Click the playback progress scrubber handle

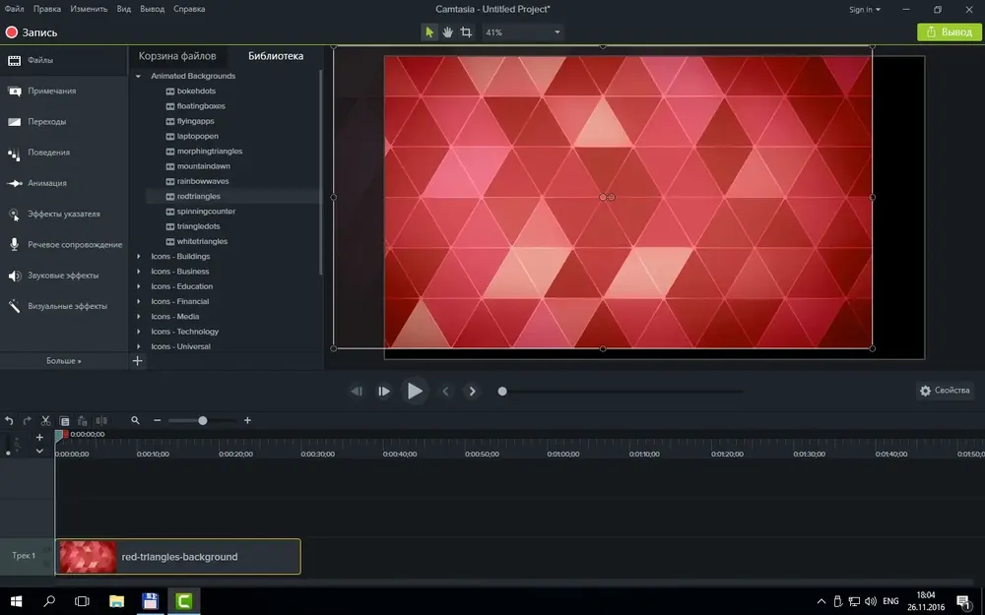coord(502,391)
